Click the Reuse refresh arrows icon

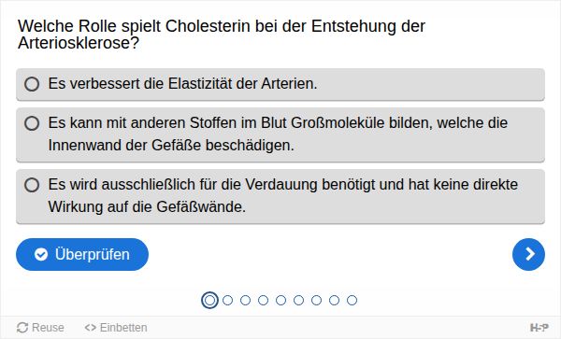point(22,328)
